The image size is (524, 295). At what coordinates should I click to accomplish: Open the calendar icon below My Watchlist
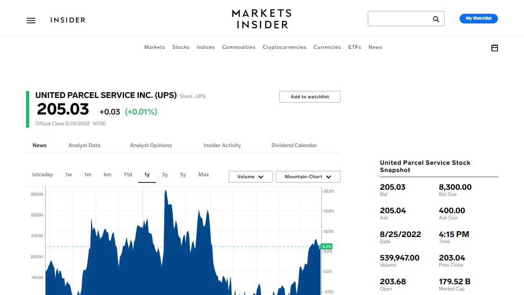[494, 48]
